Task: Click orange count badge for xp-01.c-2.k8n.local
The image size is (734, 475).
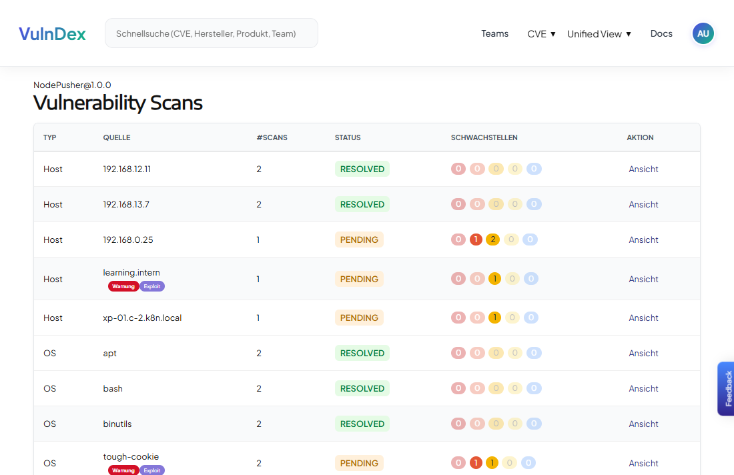Action: click(494, 318)
